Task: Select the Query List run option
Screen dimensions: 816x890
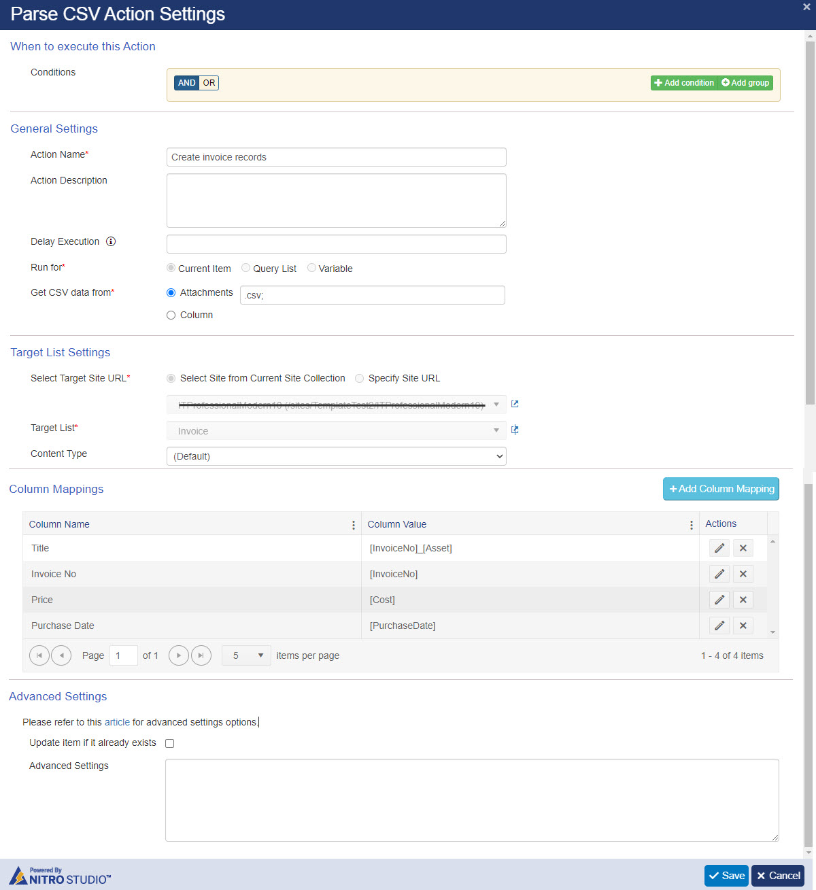Action: (245, 268)
